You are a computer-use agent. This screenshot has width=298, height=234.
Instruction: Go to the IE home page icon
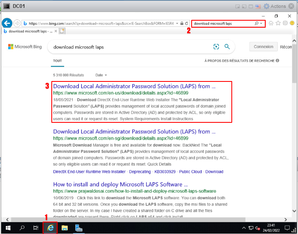pyautogui.click(x=271, y=24)
